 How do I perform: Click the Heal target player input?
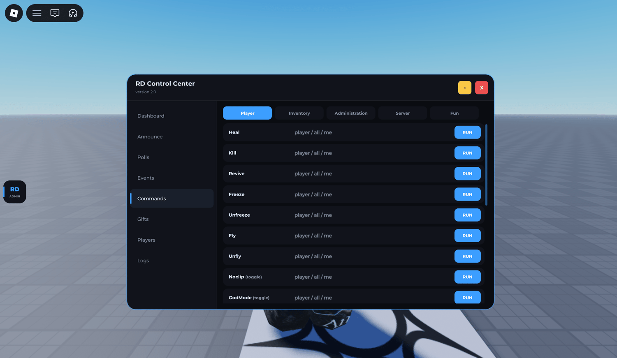pyautogui.click(x=371, y=132)
